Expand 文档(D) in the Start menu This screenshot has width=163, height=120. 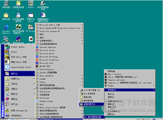20,84
